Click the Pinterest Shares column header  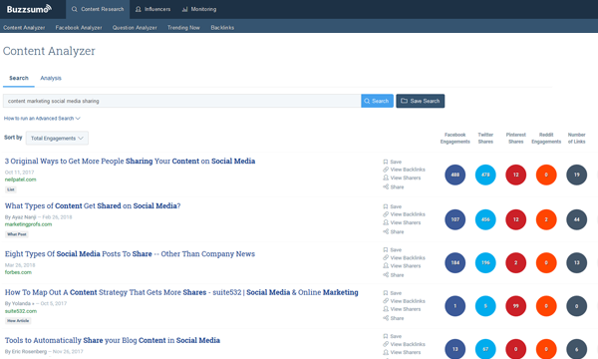click(x=515, y=138)
